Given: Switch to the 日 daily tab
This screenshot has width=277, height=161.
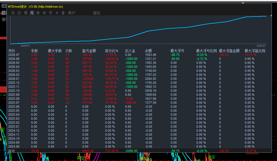Looking at the screenshot, I should [x=19, y=13].
